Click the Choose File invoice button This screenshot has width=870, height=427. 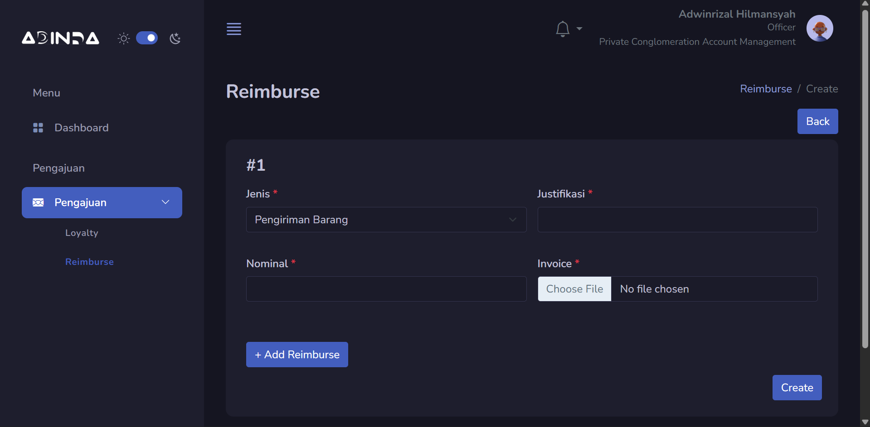click(574, 289)
